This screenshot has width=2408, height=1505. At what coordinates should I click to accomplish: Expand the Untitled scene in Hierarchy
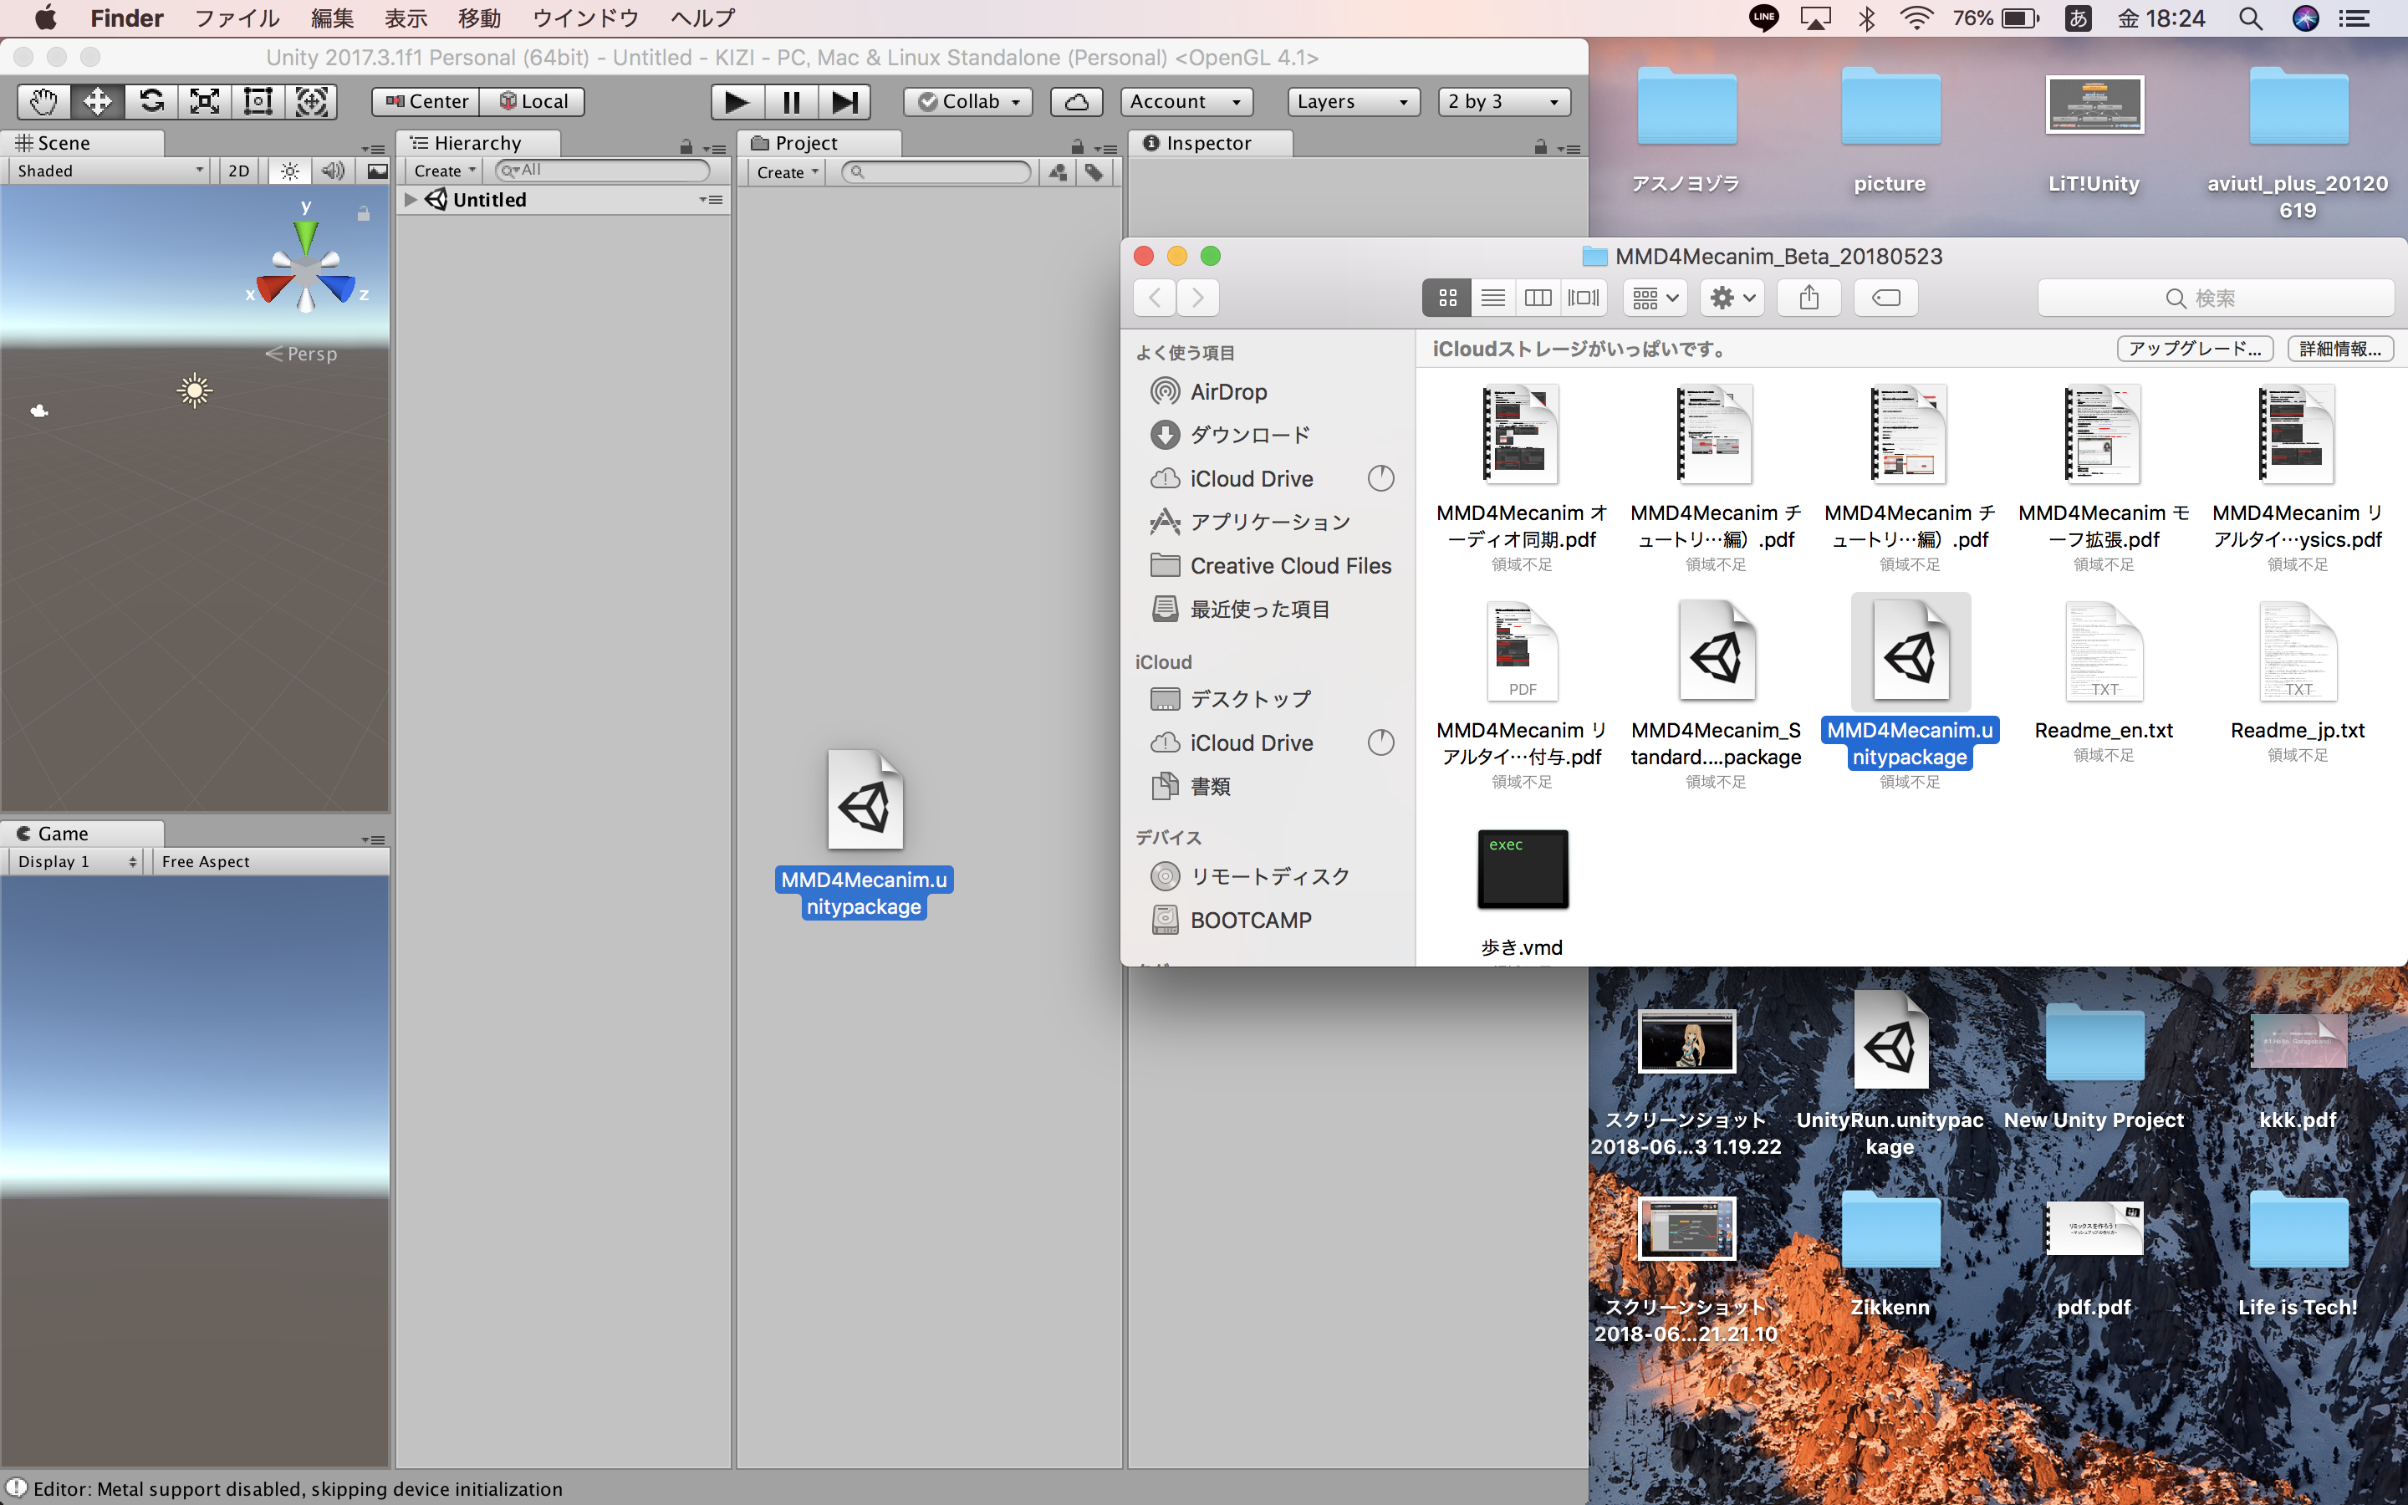click(410, 200)
